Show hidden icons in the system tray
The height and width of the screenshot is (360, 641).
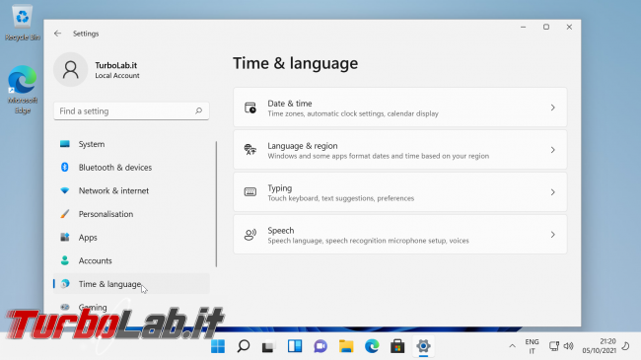[512, 346]
